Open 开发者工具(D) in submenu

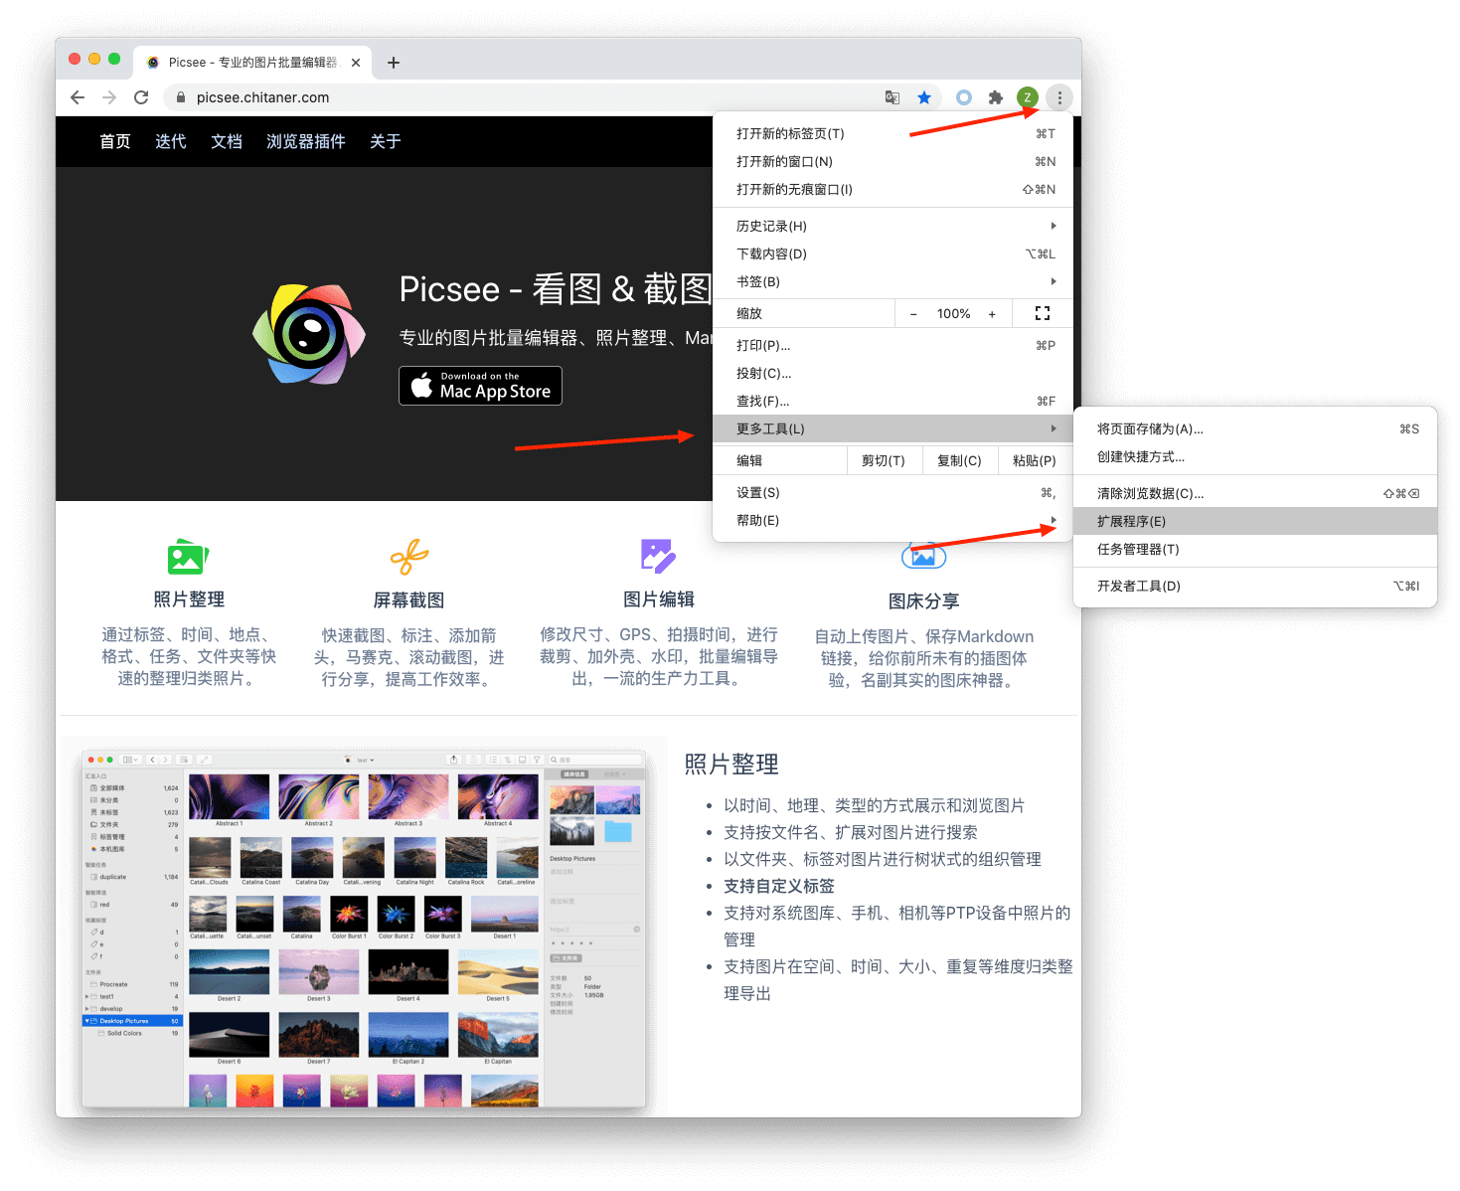(x=1255, y=586)
